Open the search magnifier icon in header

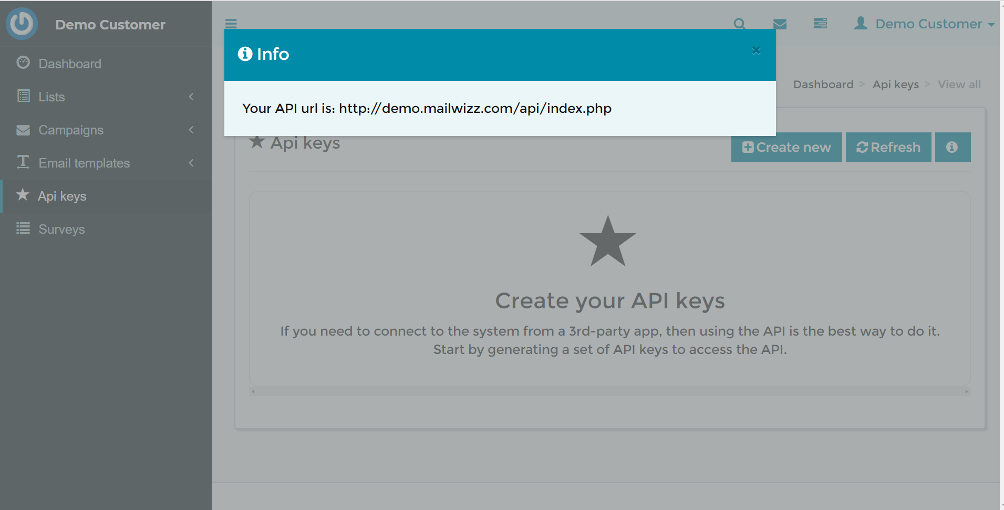[739, 24]
